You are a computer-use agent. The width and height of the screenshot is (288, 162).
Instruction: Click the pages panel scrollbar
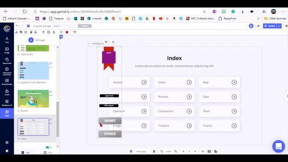pos(58,119)
